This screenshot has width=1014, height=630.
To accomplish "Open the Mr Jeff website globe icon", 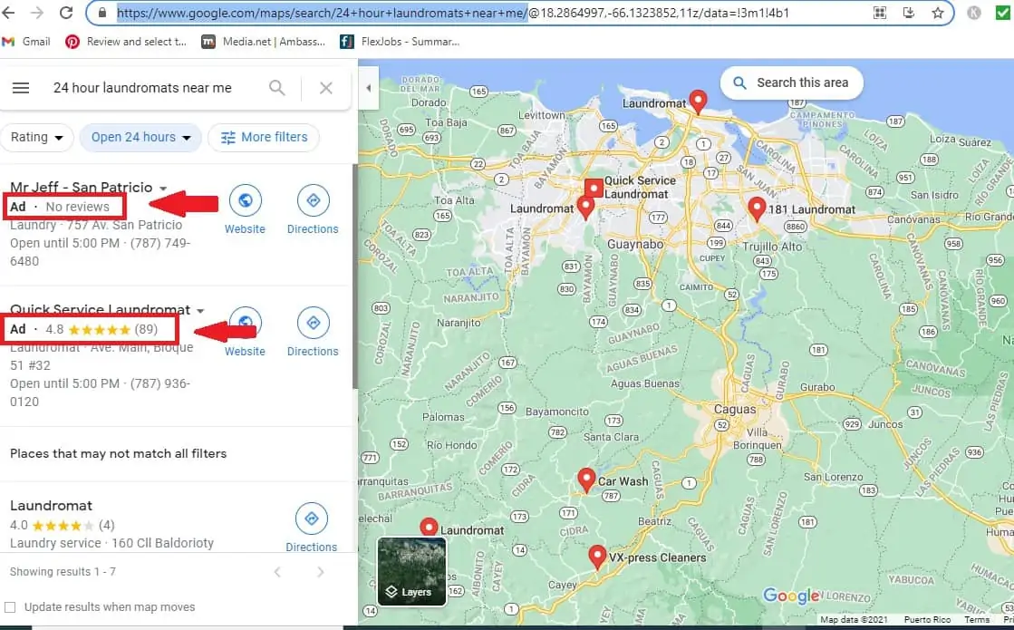I will [245, 200].
